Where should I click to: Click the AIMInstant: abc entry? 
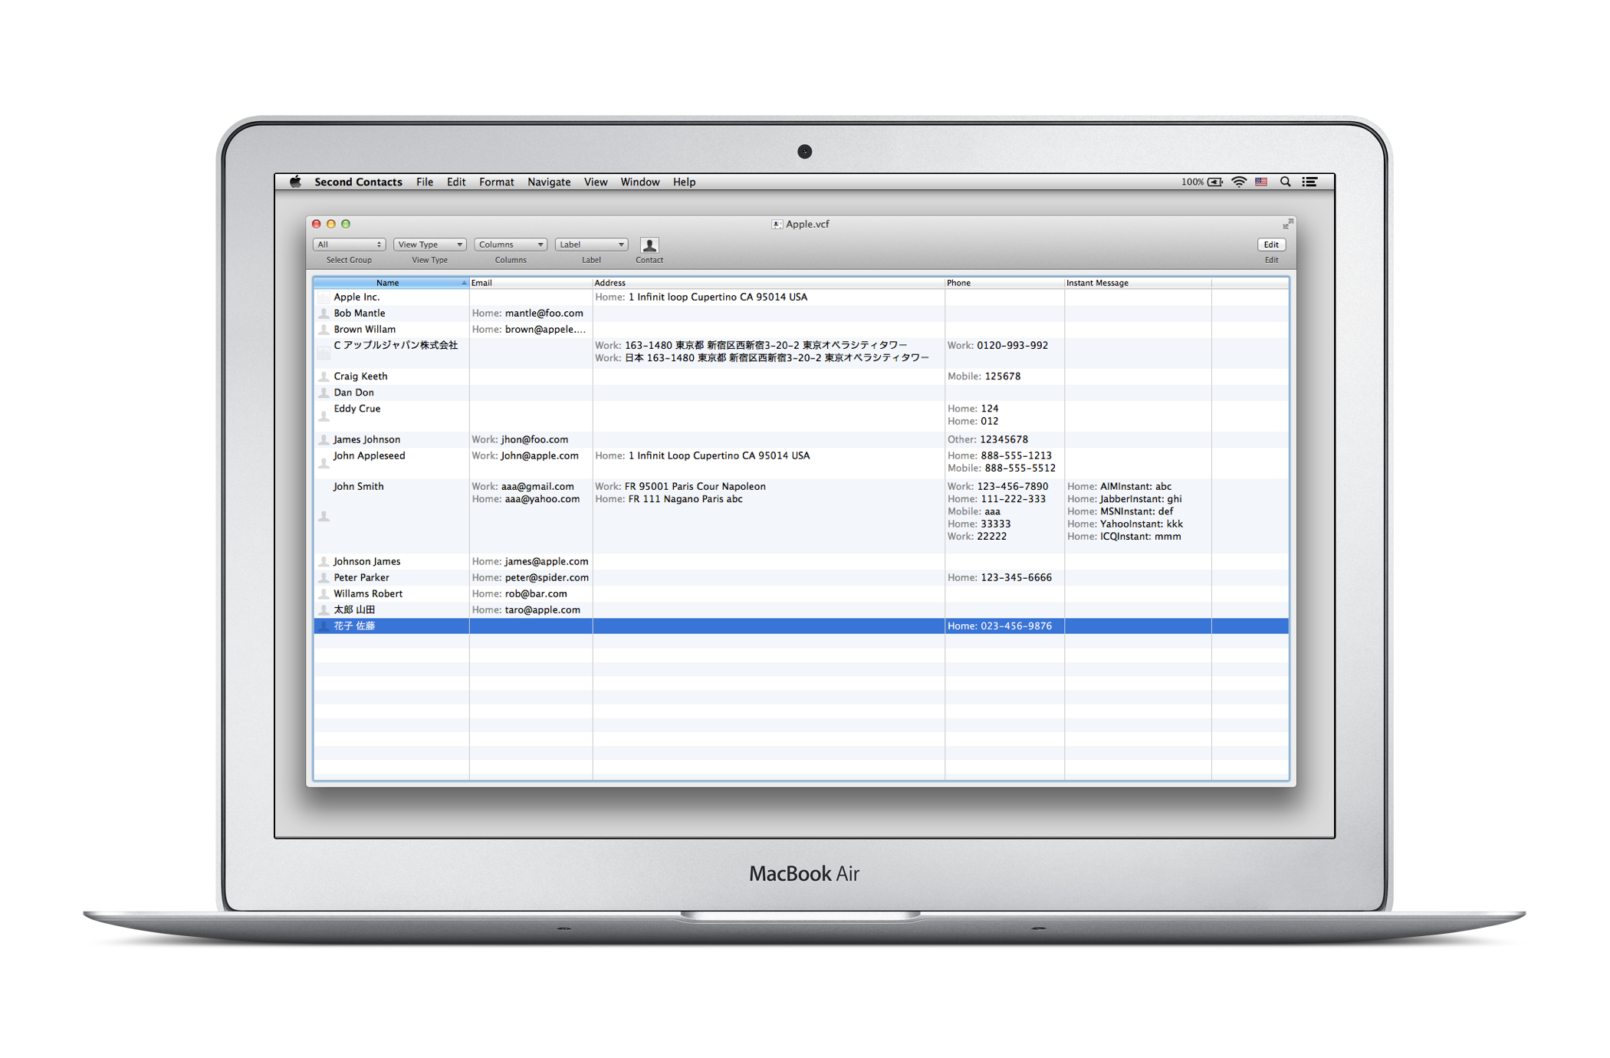1135,486
